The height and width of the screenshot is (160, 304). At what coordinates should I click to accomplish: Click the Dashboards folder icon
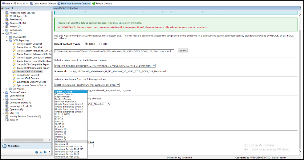point(7,30)
